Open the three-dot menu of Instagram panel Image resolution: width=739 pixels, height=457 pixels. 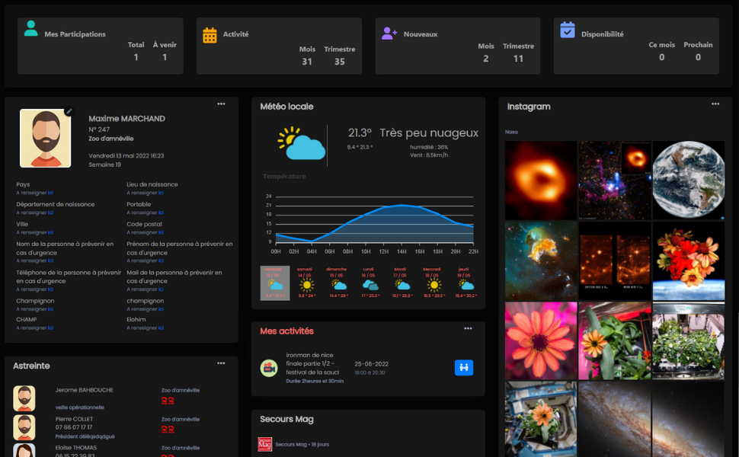tap(715, 104)
